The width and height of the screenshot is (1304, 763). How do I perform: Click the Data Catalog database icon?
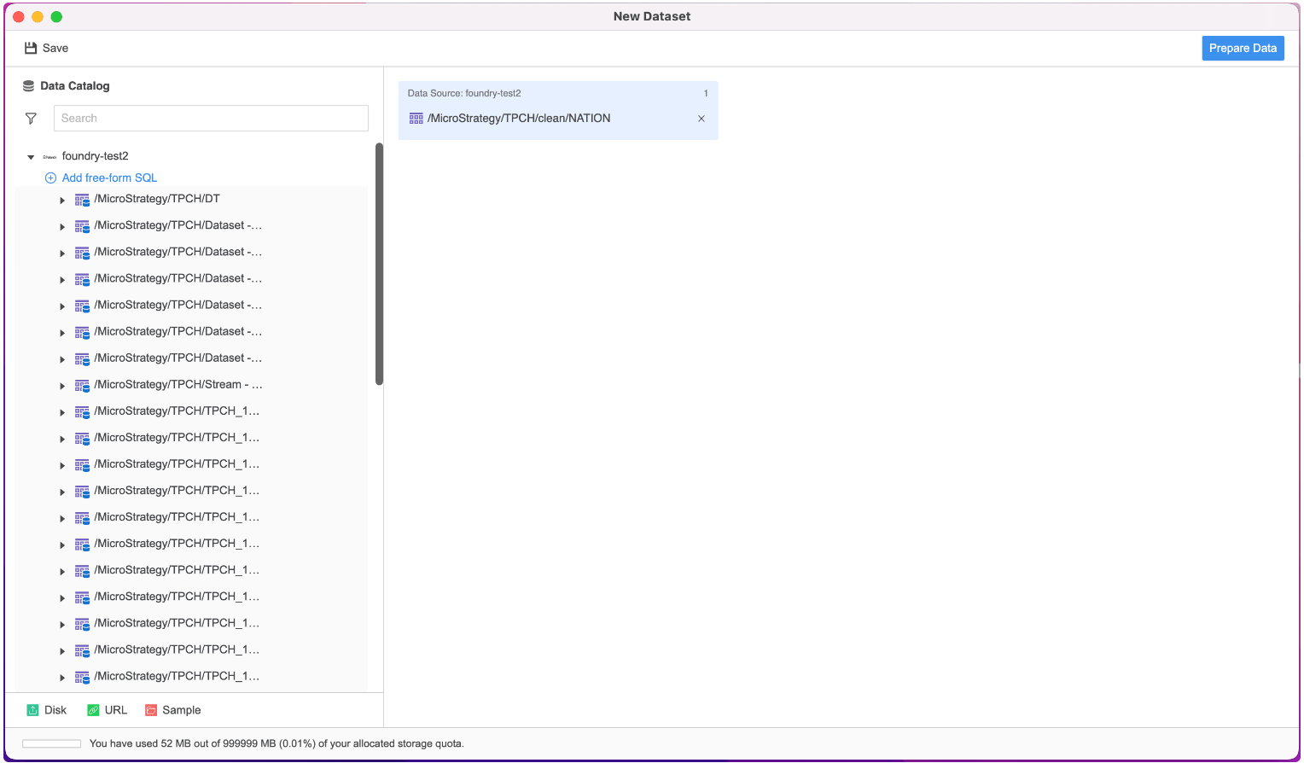pyautogui.click(x=28, y=86)
